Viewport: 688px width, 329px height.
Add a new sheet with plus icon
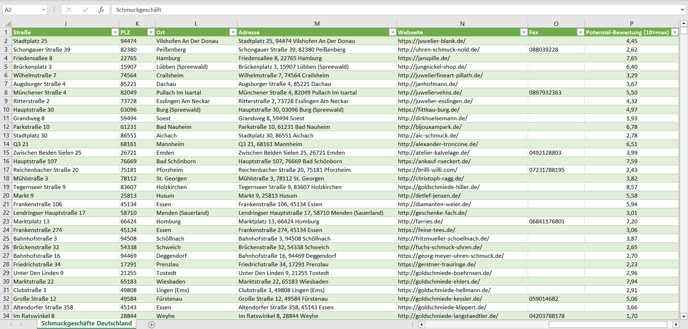coord(151,324)
